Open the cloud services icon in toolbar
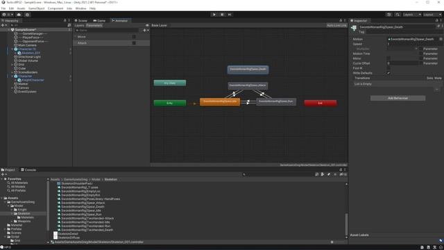Screen dimensions: 444x250 pyautogui.click(x=19, y=15)
